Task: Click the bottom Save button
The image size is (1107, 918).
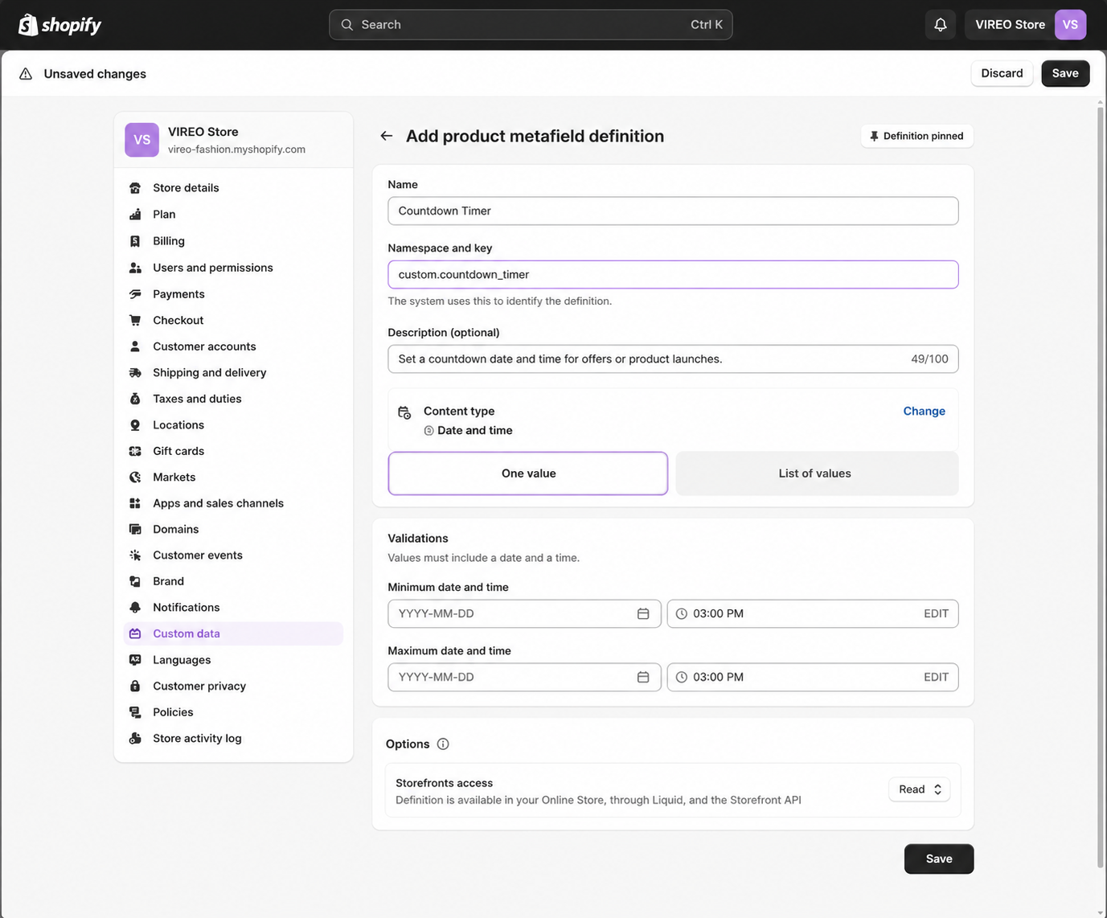Action: pos(939,859)
